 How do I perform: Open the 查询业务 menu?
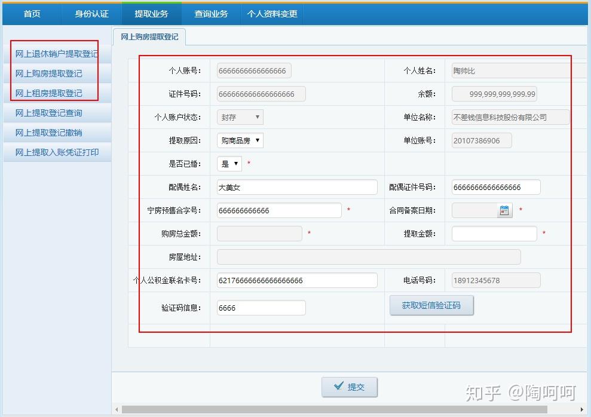211,14
